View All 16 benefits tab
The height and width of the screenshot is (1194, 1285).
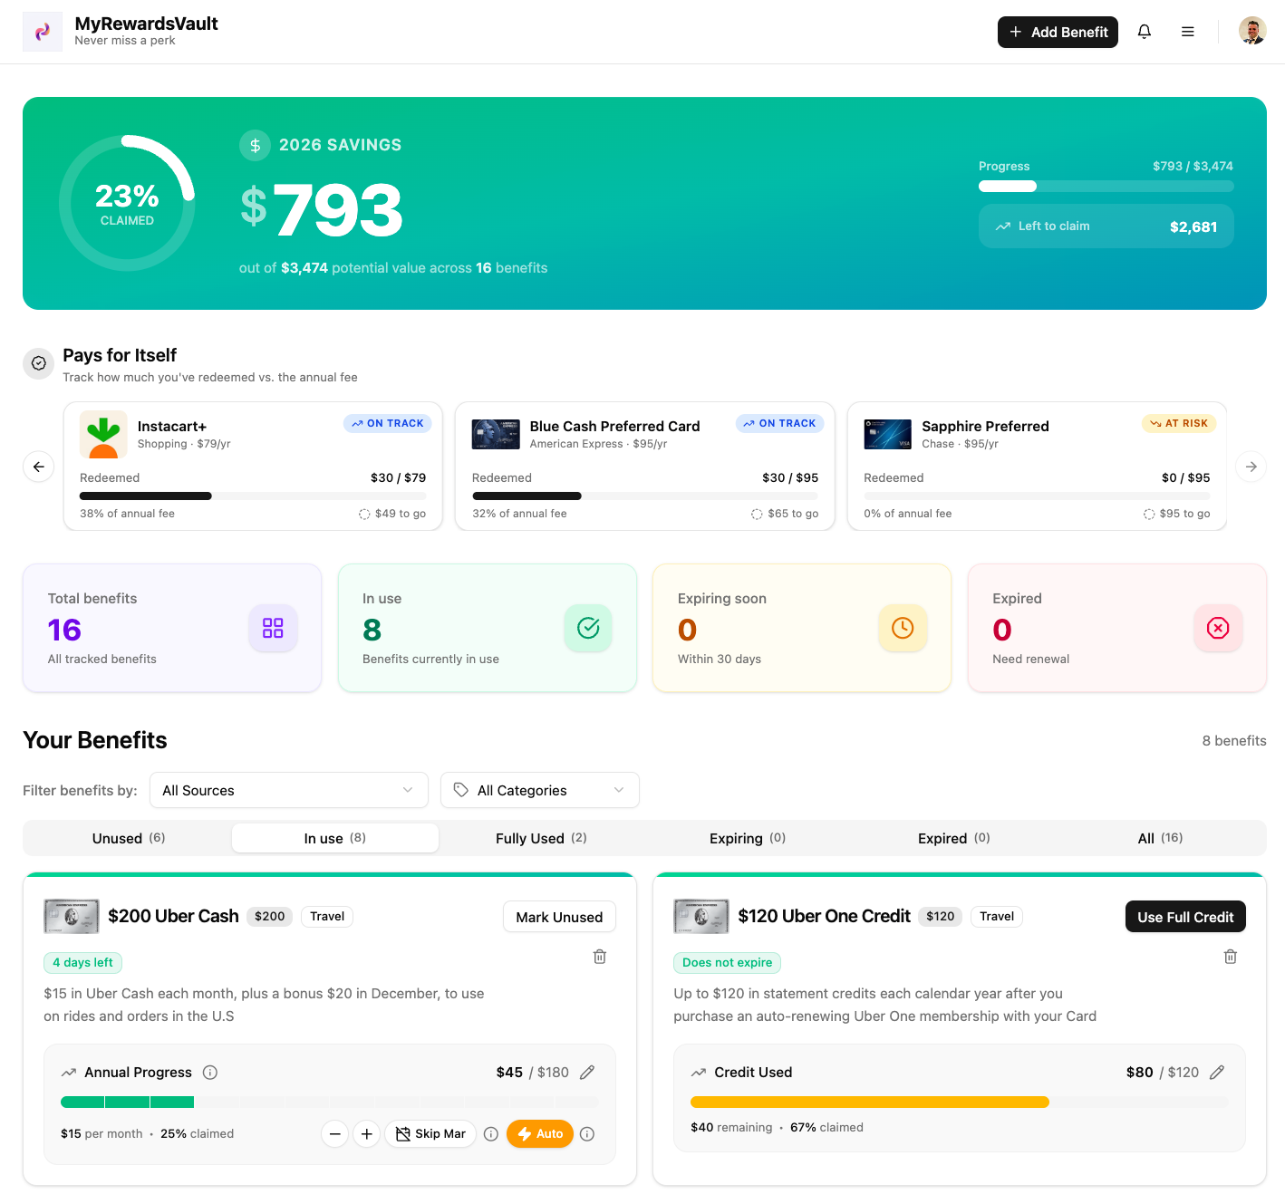pos(1159,838)
